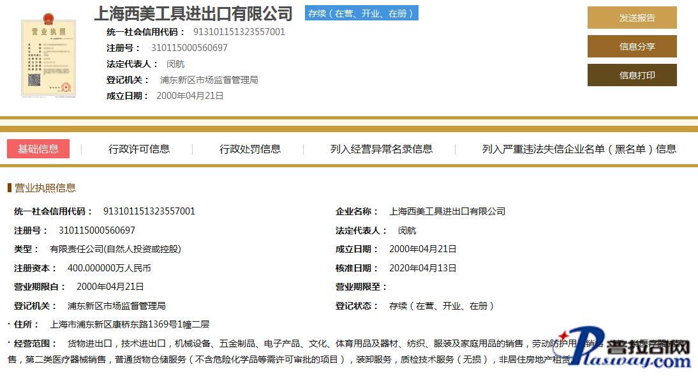The height and width of the screenshot is (376, 698).
Task: Switch to the 行政许可信息 tab
Action: pyautogui.click(x=139, y=149)
